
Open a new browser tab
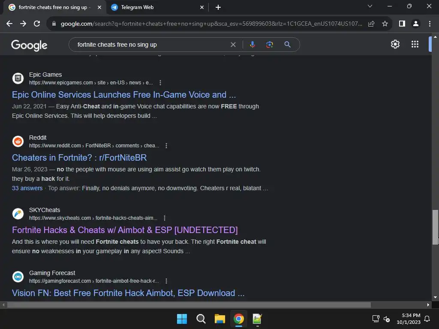[218, 7]
